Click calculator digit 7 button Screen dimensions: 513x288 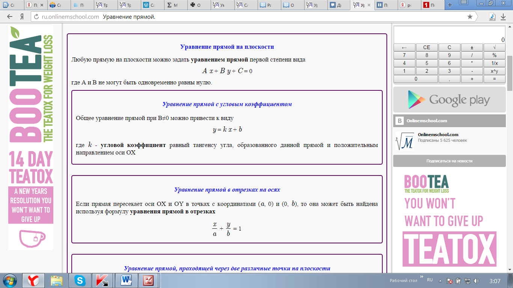coord(404,55)
